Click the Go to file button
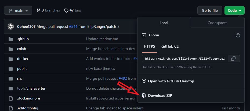Screen dimensions: 250x111 (210, 10)
